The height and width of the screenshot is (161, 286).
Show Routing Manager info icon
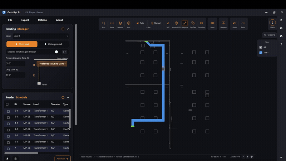click(x=63, y=29)
